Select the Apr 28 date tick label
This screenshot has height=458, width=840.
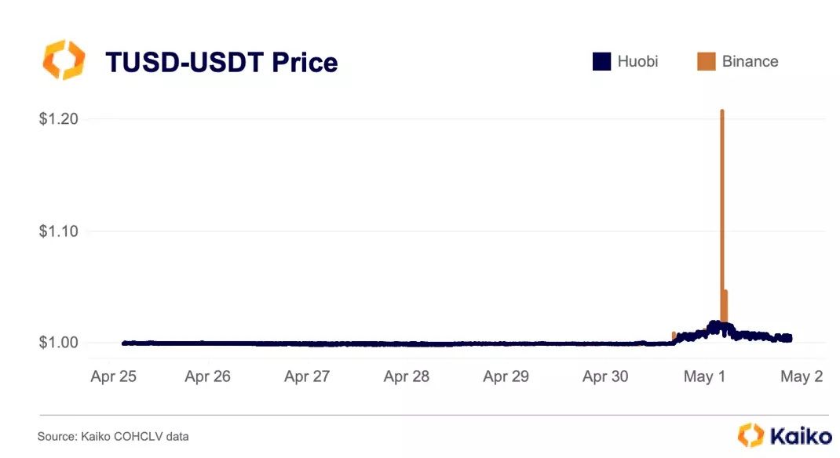click(x=407, y=376)
